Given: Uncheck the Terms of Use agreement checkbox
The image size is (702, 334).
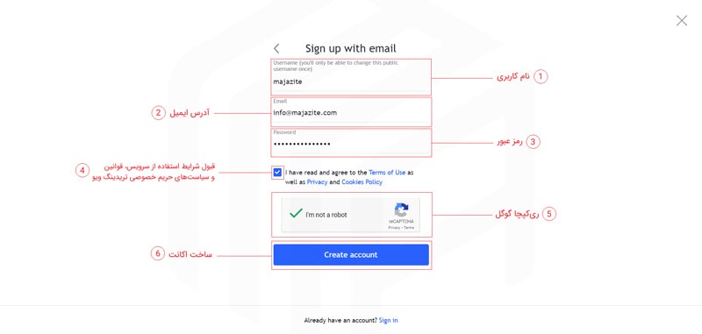Looking at the screenshot, I should (277, 172).
